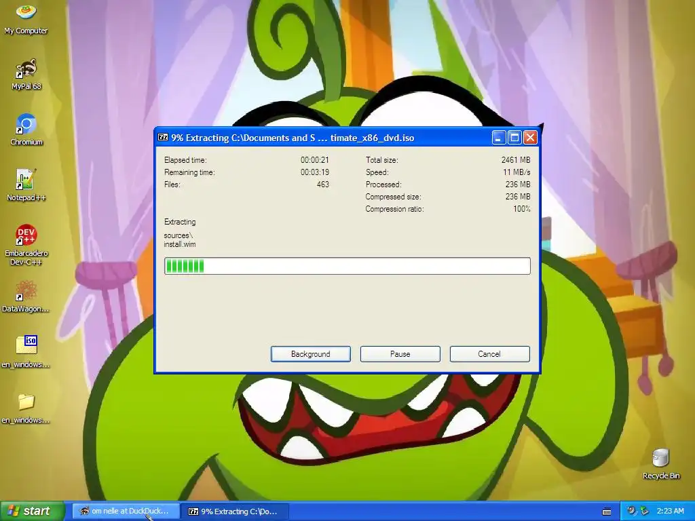Pause the extraction
695x521 pixels.
coord(400,354)
